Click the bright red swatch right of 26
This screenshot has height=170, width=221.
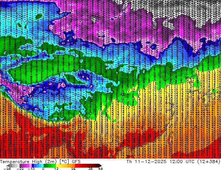76,165
